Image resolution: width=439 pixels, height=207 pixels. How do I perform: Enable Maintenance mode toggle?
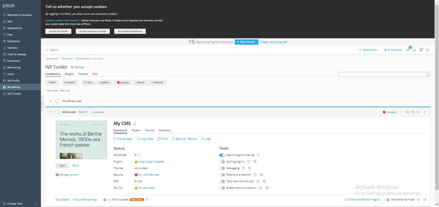click(387, 199)
